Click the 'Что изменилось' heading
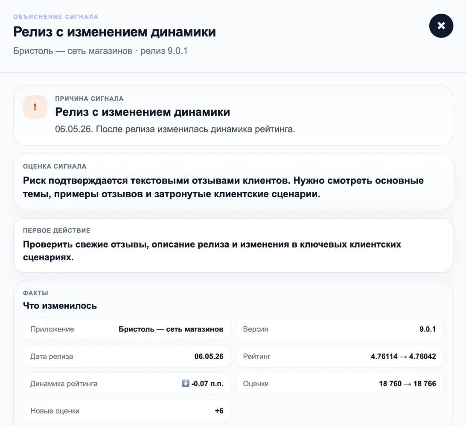Screen dimensions: 466x426 coord(60,305)
